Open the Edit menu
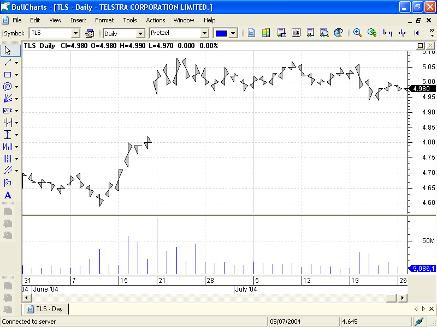 (x=35, y=20)
